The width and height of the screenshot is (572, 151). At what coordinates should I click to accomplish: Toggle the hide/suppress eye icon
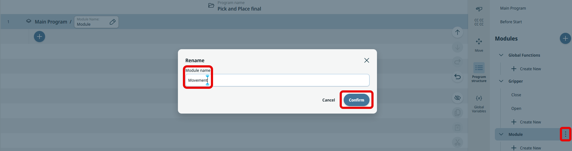pos(458,98)
